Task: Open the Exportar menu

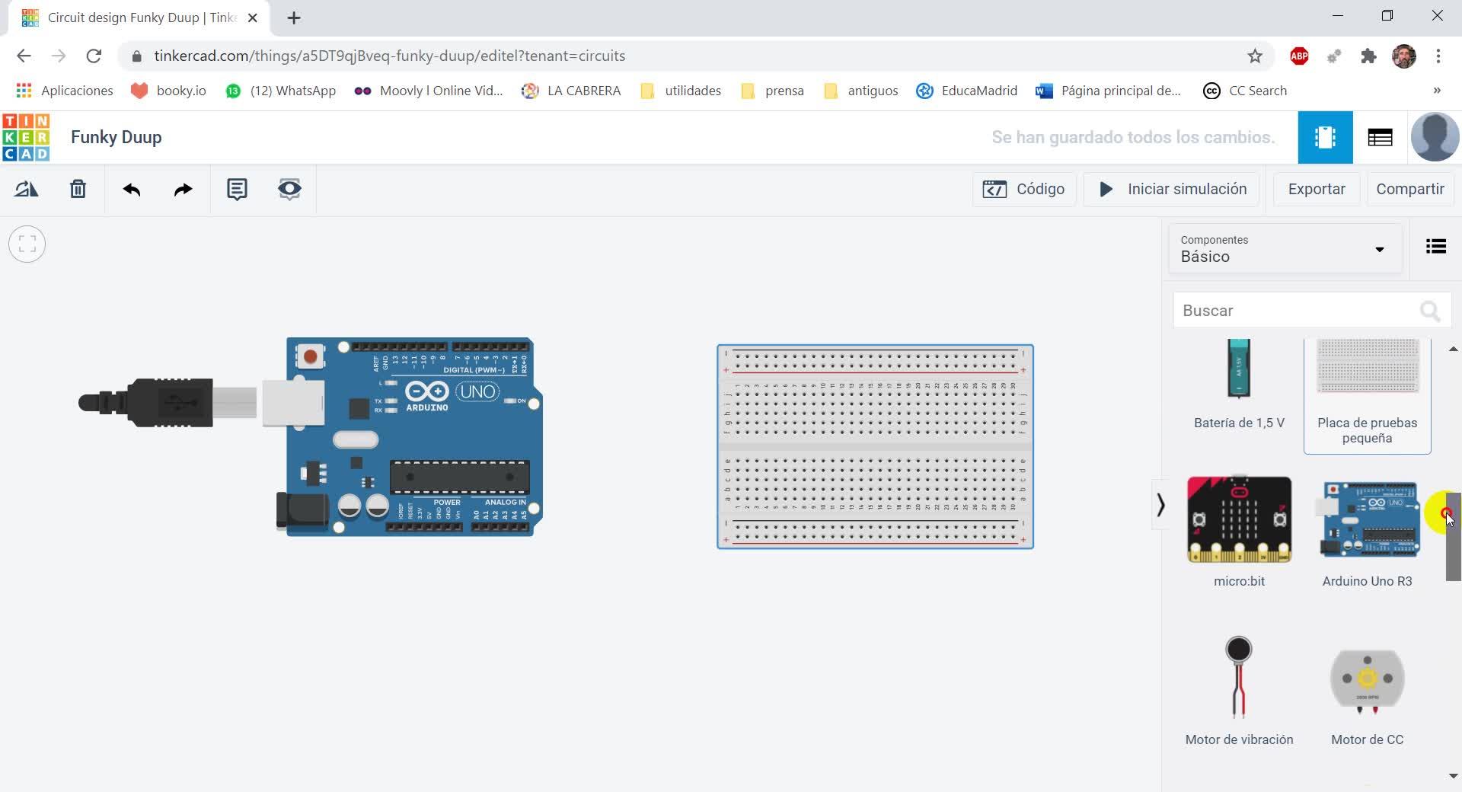Action: coord(1316,189)
